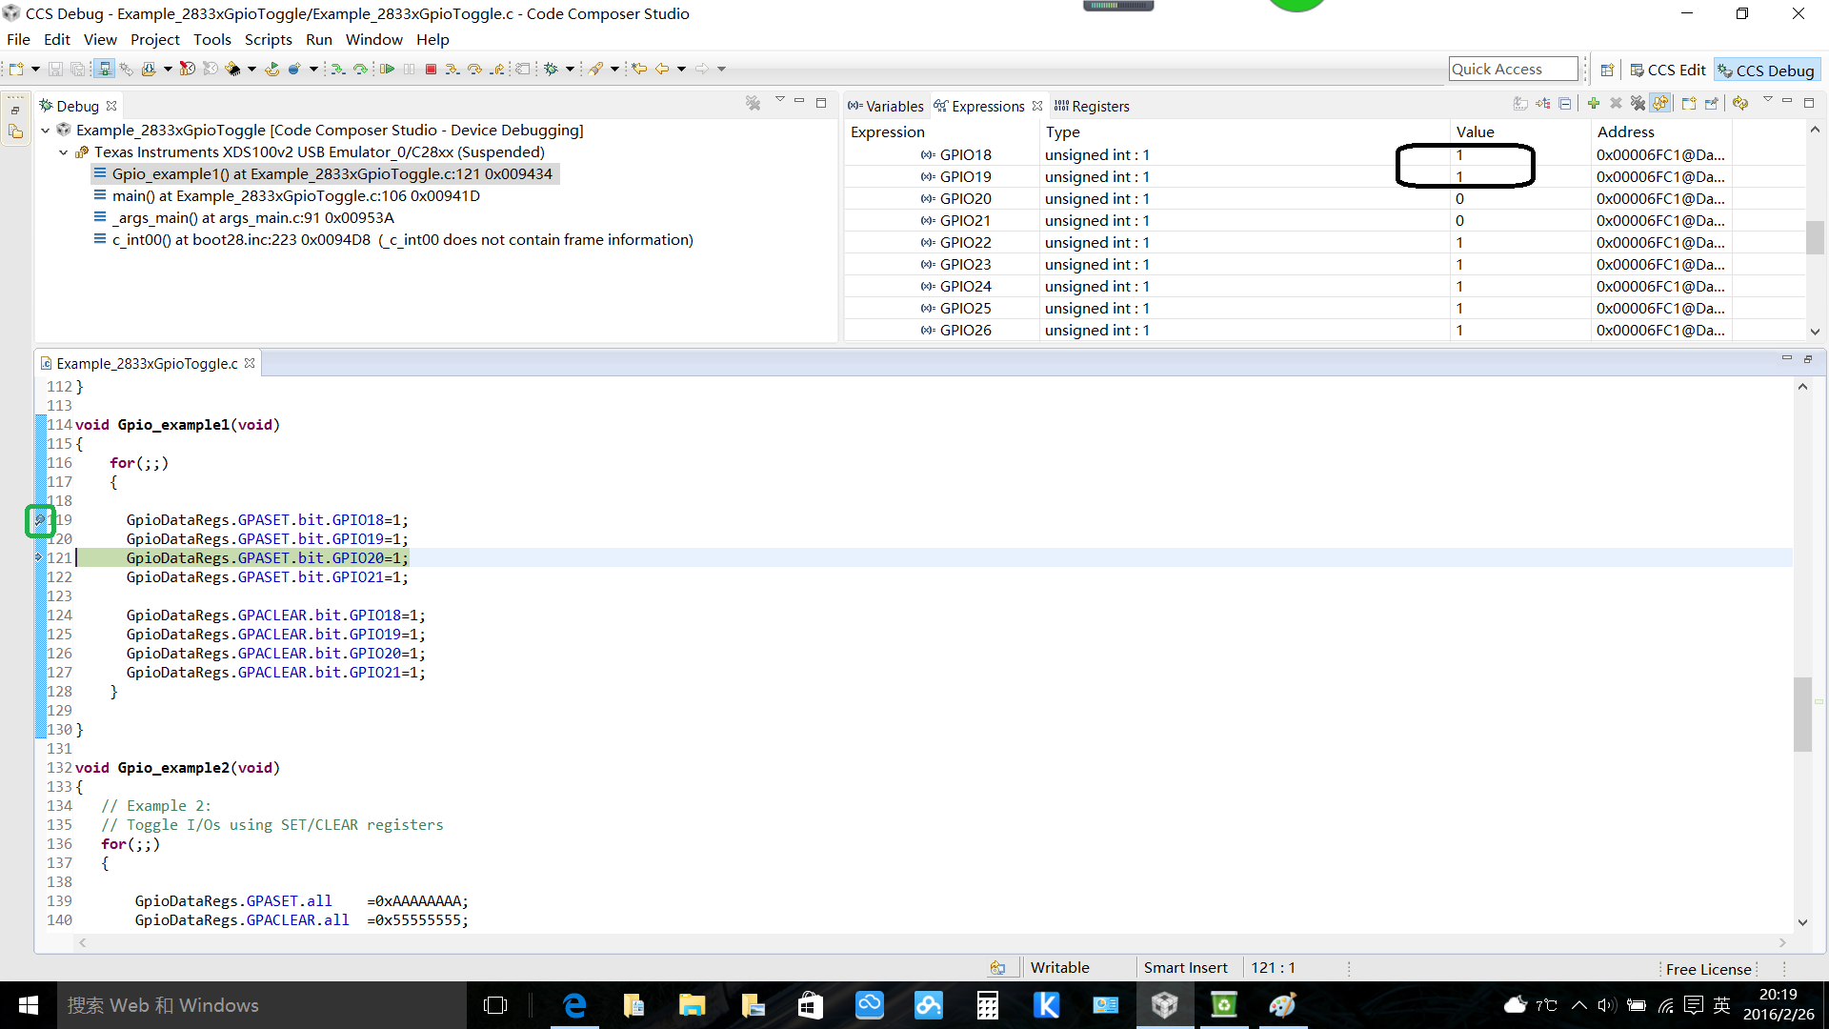Click the Save All toolbar icon

[77, 69]
